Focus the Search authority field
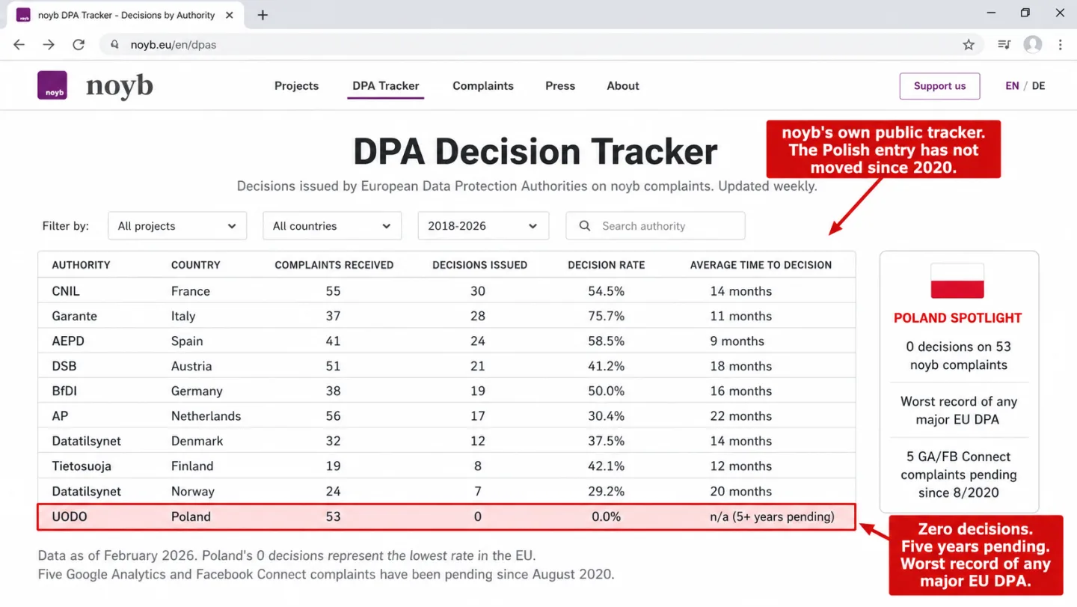Viewport: 1077px width, 607px height. 655,226
